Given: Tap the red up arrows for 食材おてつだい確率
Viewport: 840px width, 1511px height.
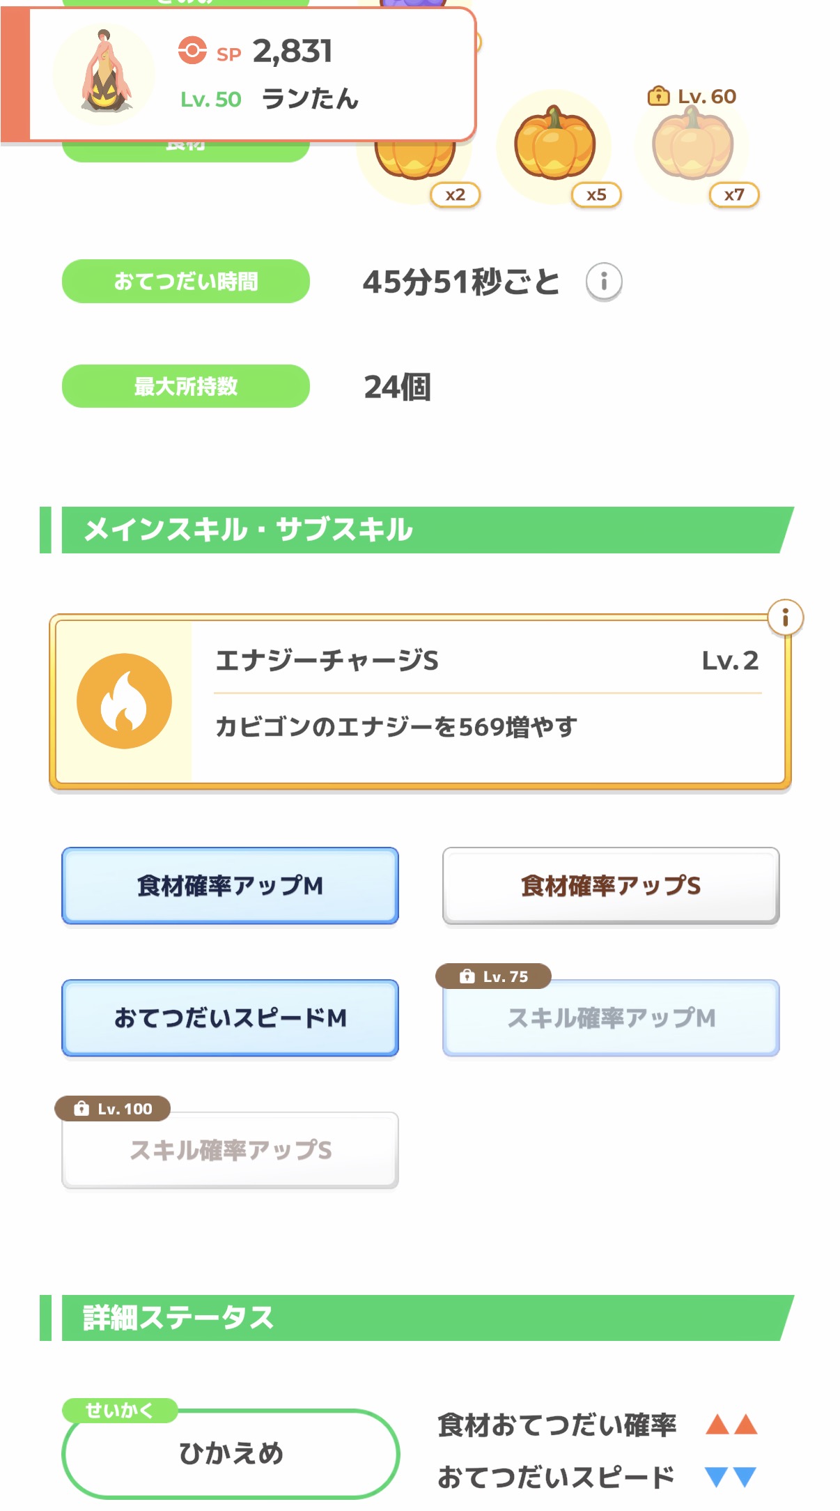Looking at the screenshot, I should (x=731, y=1425).
